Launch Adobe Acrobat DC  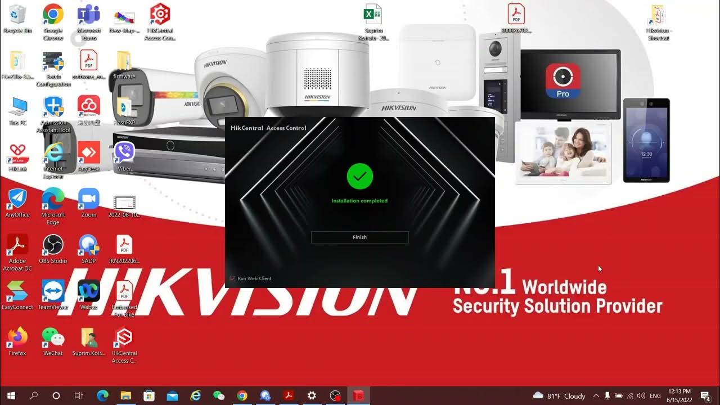pos(17,253)
